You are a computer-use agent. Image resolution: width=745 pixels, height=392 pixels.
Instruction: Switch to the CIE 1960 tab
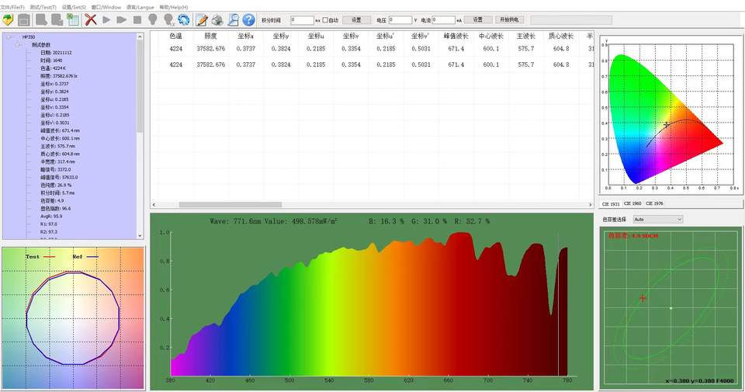tap(632, 203)
